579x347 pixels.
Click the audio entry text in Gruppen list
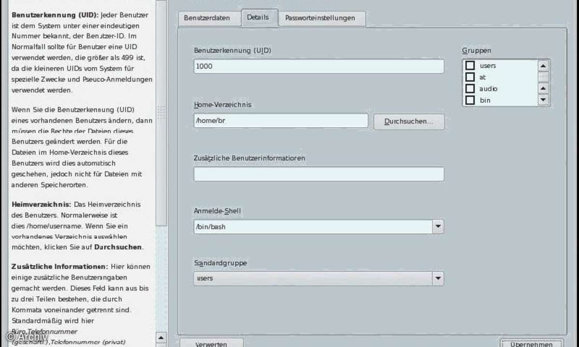coord(488,89)
